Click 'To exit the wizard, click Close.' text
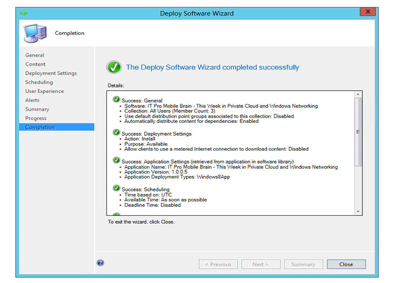The width and height of the screenshot is (398, 283). pos(141,222)
